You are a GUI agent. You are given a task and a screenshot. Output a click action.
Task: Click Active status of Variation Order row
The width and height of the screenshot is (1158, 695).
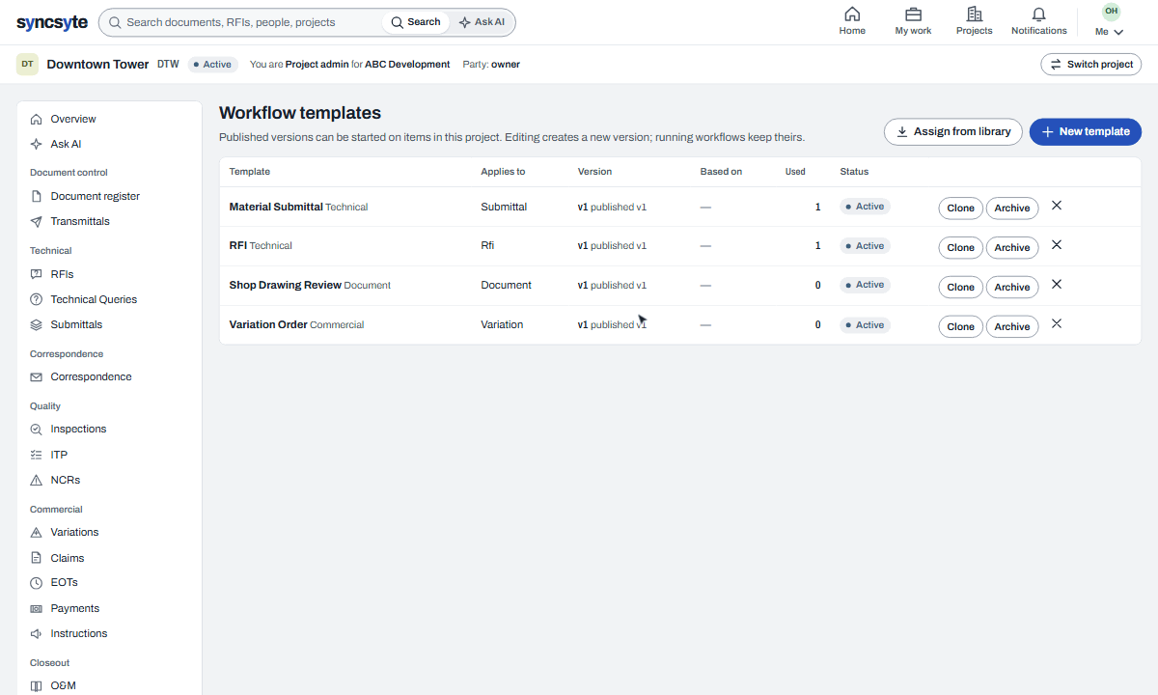pyautogui.click(x=865, y=325)
